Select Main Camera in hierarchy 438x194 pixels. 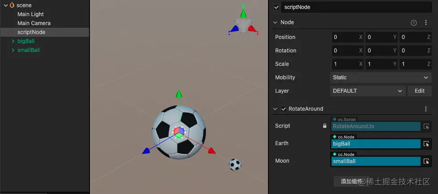[34, 23]
